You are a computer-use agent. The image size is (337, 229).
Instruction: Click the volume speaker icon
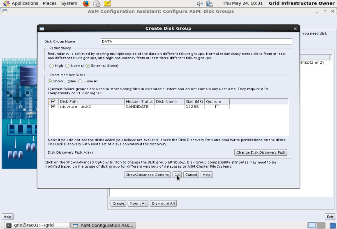[x=200, y=3]
